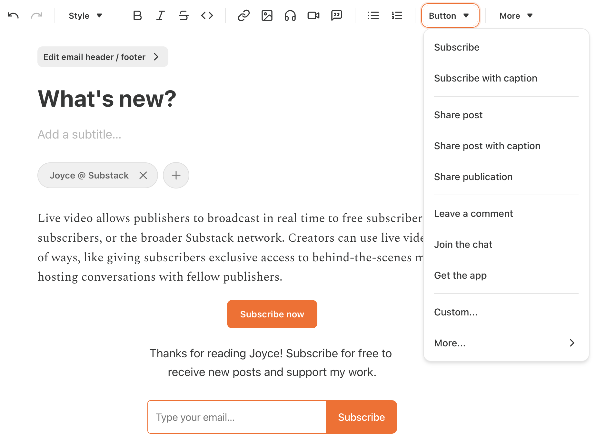Image resolution: width=596 pixels, height=444 pixels.
Task: Toggle italic formatting
Action: point(161,15)
